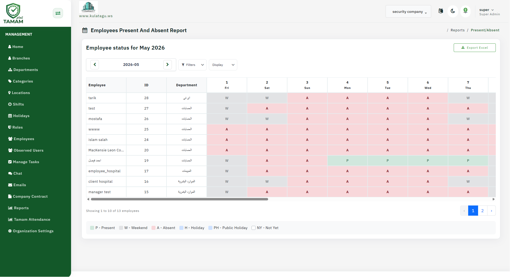Click the A - Absent pink swatch
Image resolution: width=510 pixels, height=277 pixels.
153,228
